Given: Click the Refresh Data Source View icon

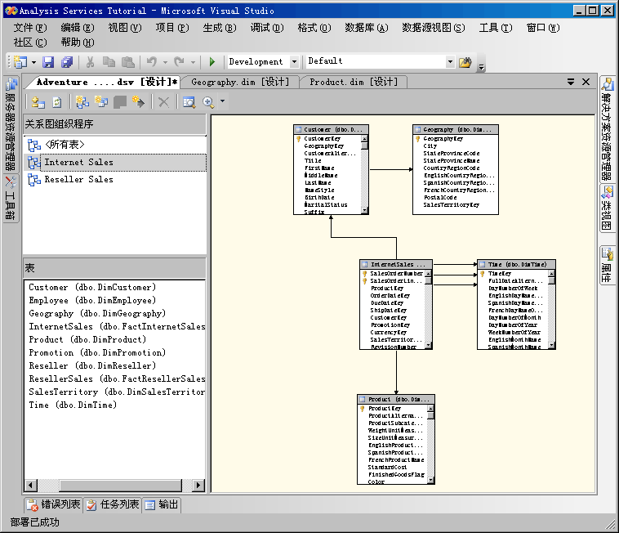Looking at the screenshot, I should tap(57, 102).
